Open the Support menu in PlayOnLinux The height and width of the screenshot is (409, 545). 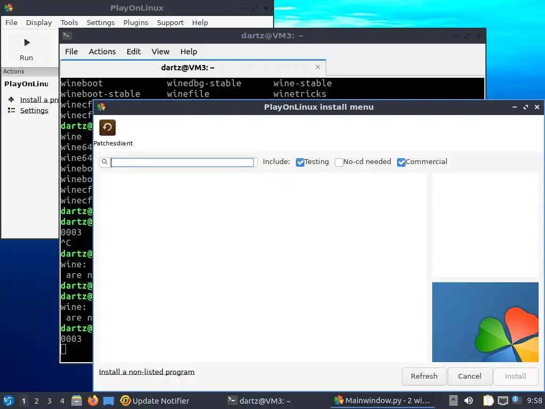(170, 22)
